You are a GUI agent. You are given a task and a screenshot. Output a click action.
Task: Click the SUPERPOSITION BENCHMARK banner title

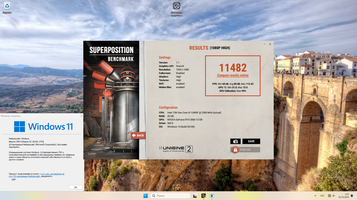point(112,54)
